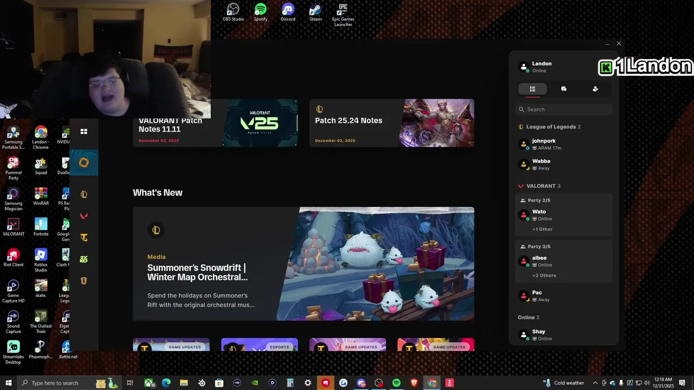Open Phasmophobia desktop shortcut
Viewport: 694px width, 390px height.
[x=41, y=350]
